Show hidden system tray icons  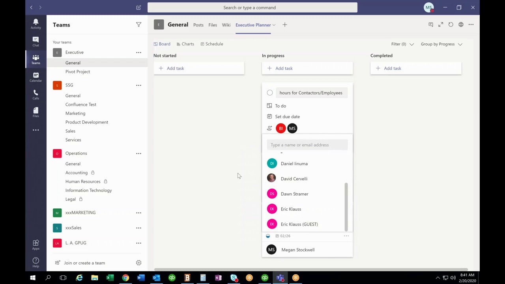pos(438,278)
